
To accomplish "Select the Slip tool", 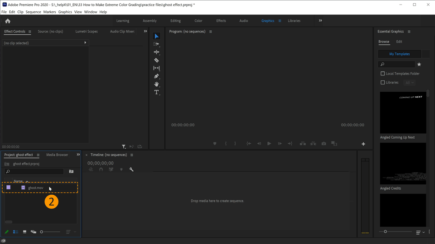I will 156,68.
